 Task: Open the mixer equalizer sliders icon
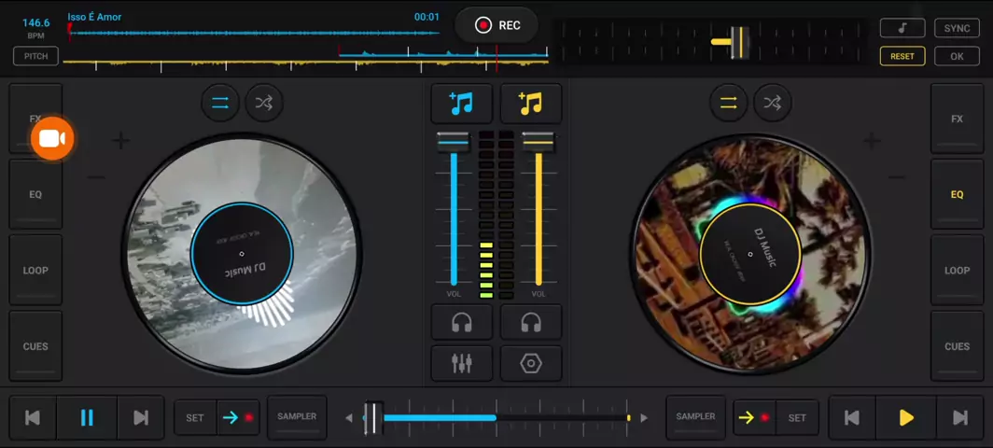(x=462, y=363)
